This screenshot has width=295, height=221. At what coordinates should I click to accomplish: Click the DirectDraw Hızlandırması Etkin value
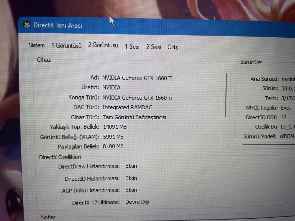pyautogui.click(x=131, y=166)
